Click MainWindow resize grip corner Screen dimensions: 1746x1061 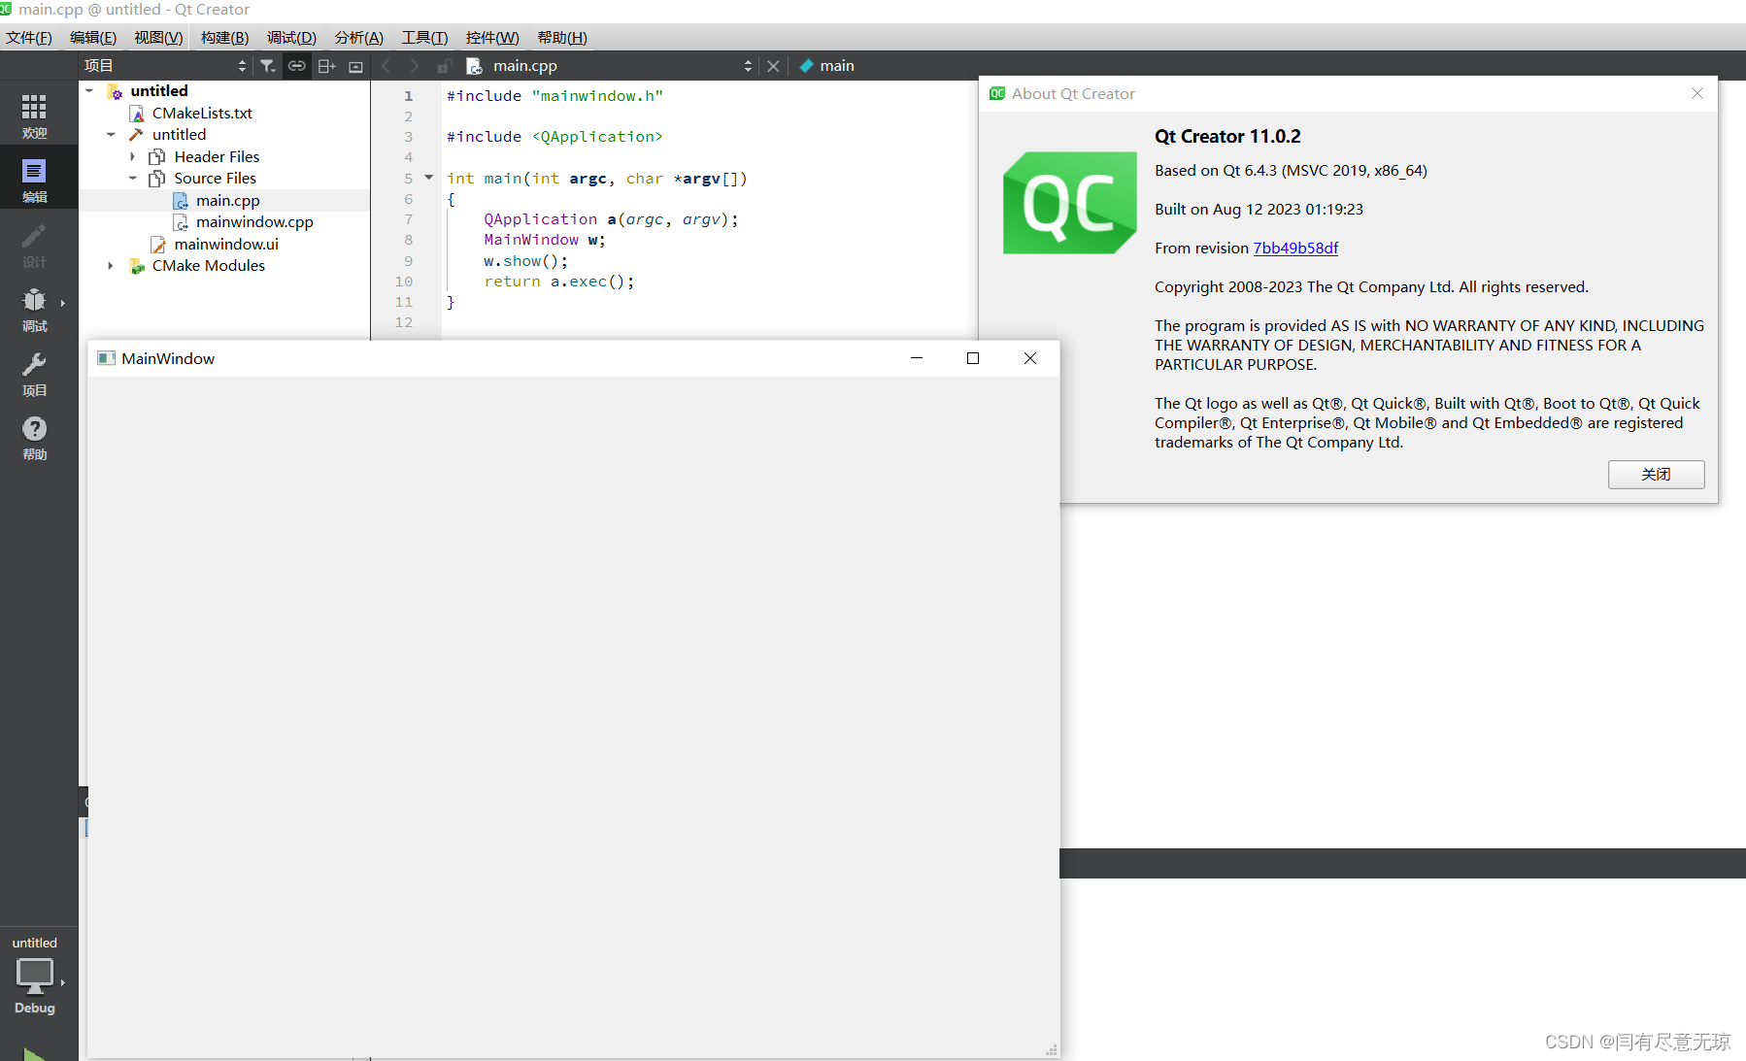(1052, 1050)
